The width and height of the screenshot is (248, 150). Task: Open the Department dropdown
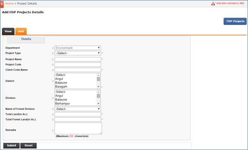tap(78, 48)
